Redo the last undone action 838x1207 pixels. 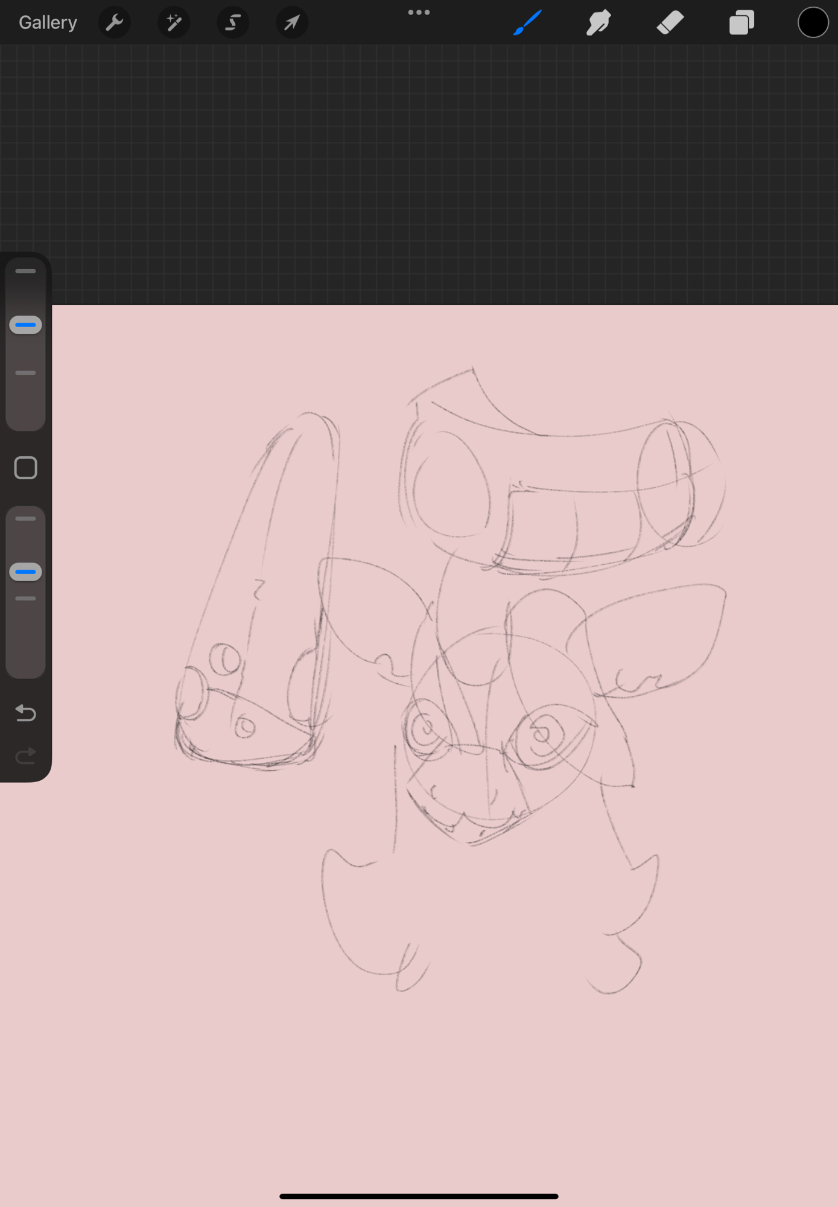pyautogui.click(x=25, y=756)
